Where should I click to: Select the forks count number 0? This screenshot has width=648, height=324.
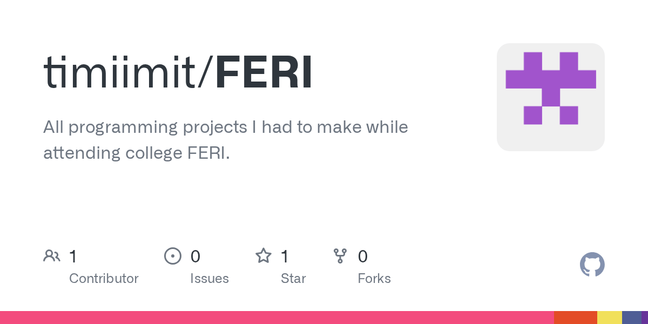coord(363,256)
